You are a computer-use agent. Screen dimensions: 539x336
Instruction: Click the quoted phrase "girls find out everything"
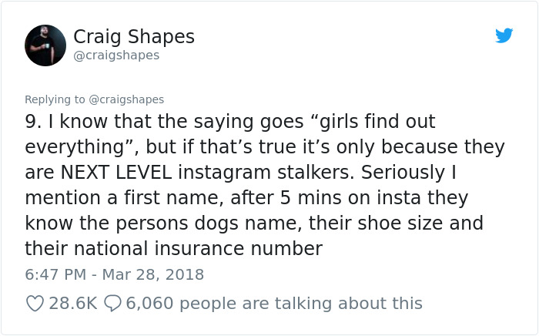(308, 133)
